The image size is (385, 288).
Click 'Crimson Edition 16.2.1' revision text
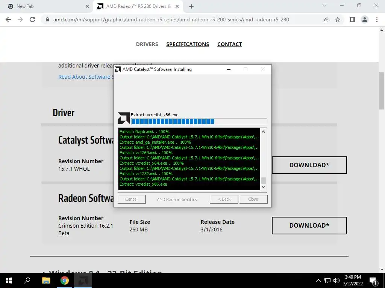86,225
